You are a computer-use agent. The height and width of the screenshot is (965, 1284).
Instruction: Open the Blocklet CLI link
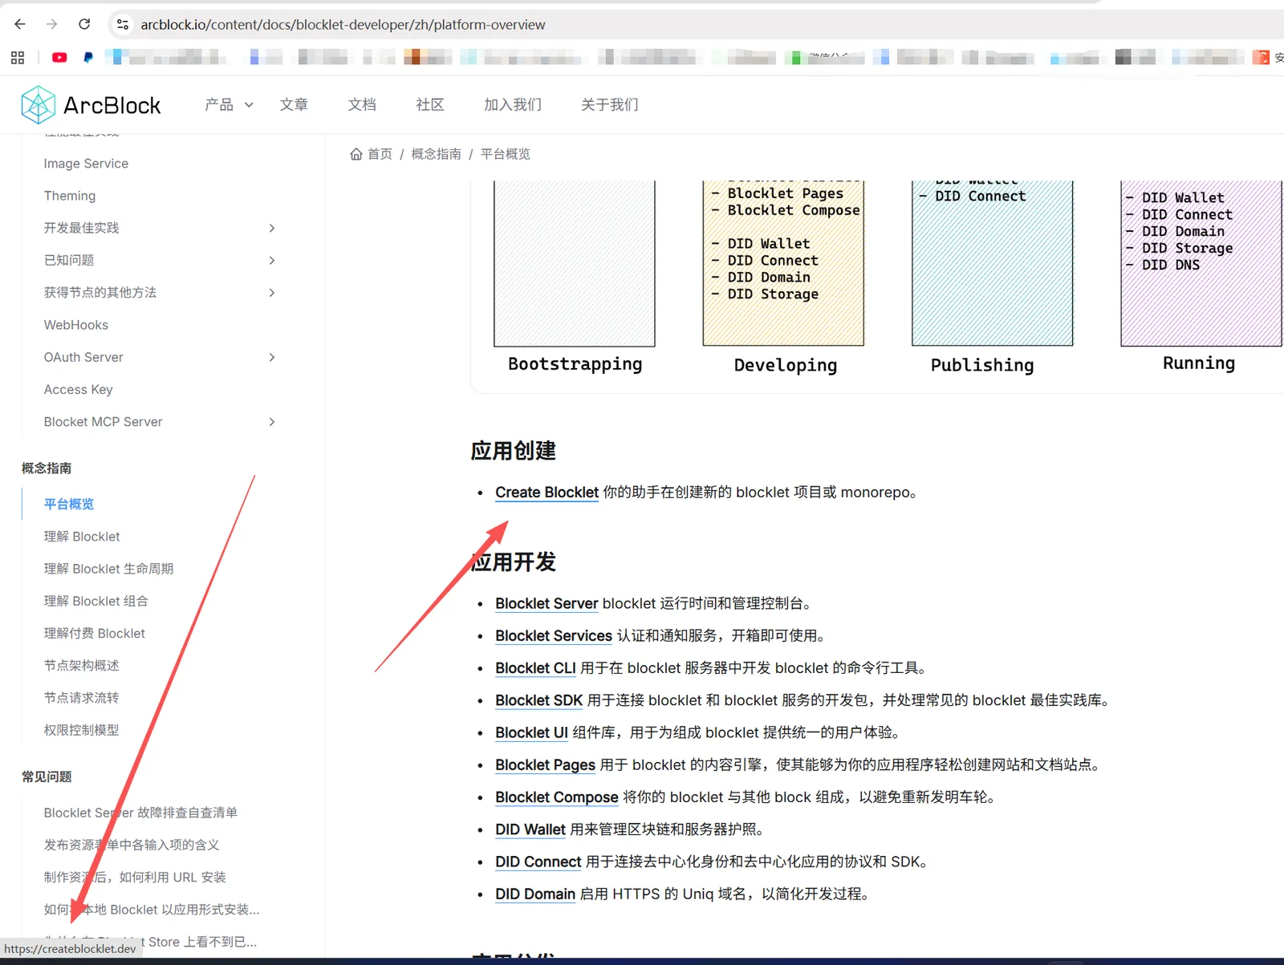click(535, 668)
